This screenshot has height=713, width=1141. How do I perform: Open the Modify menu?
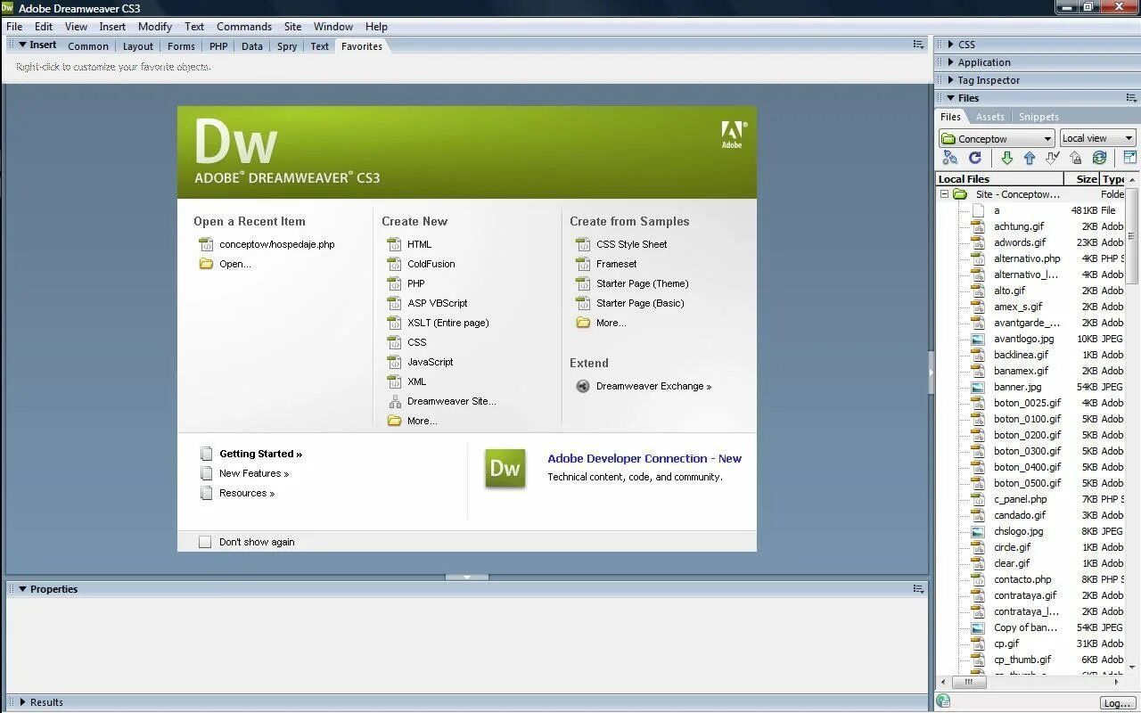(x=155, y=27)
